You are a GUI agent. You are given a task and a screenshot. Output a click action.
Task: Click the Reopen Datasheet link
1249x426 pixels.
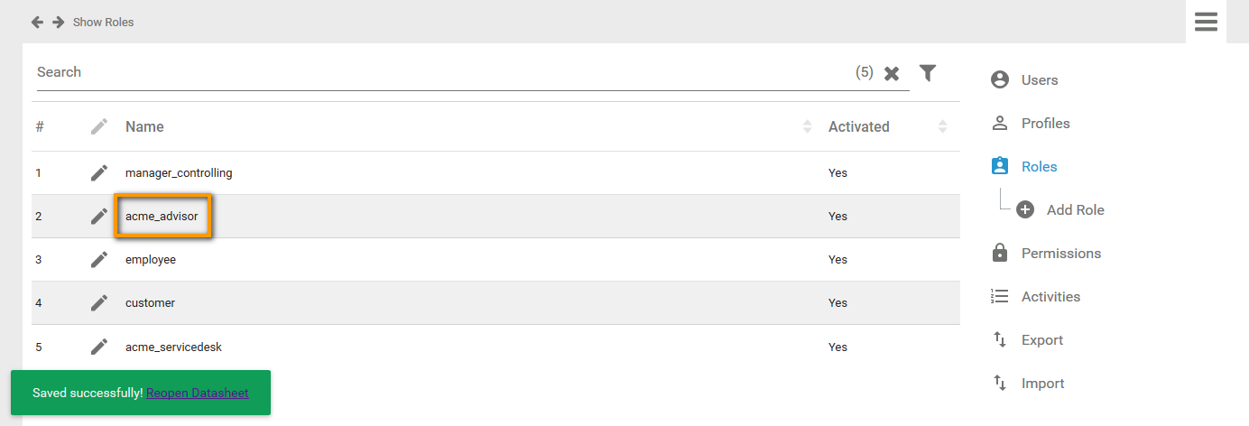pos(197,393)
